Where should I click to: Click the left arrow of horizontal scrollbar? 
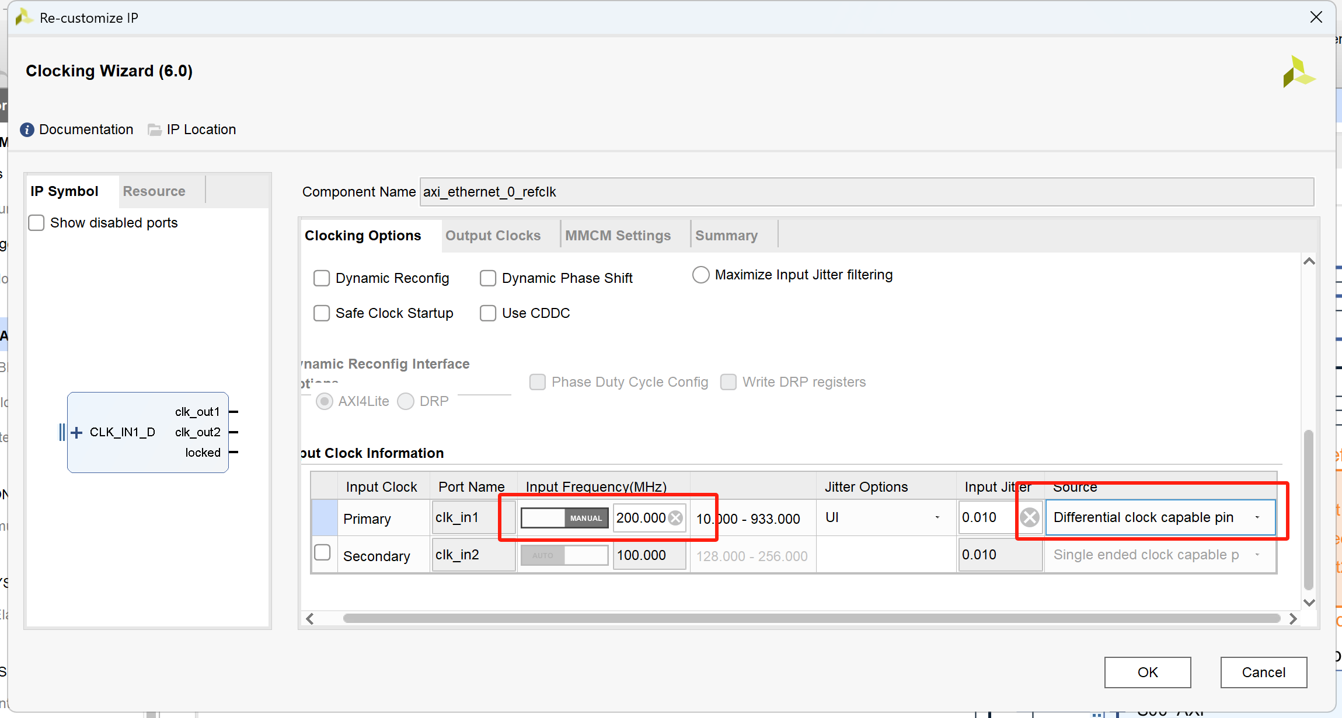point(310,619)
